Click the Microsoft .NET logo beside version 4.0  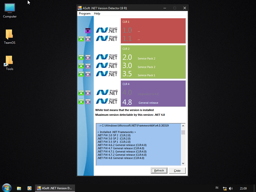pos(107,92)
